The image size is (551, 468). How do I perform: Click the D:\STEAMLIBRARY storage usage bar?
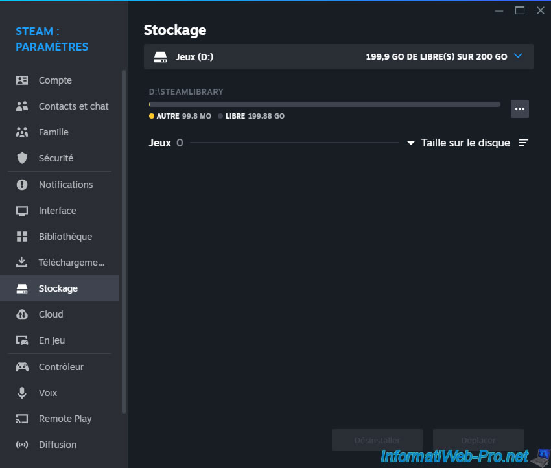(x=324, y=104)
